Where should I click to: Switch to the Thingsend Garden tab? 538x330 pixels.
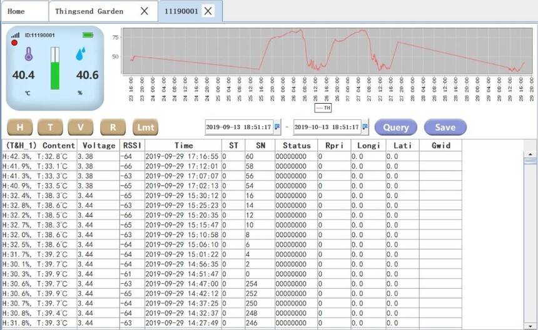89,11
